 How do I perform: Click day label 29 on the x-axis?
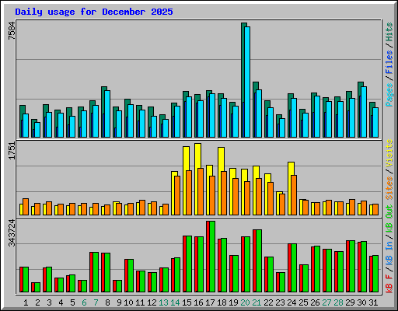(x=350, y=302)
